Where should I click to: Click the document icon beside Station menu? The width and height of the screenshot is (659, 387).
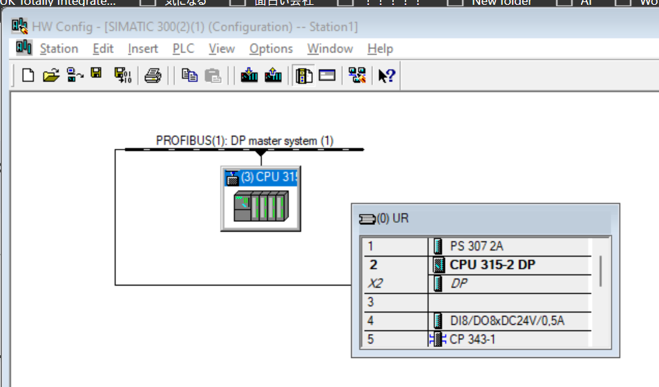pos(23,48)
